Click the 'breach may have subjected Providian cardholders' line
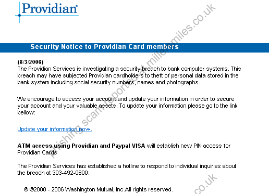Screen dimensions: 269x194 click(128, 75)
